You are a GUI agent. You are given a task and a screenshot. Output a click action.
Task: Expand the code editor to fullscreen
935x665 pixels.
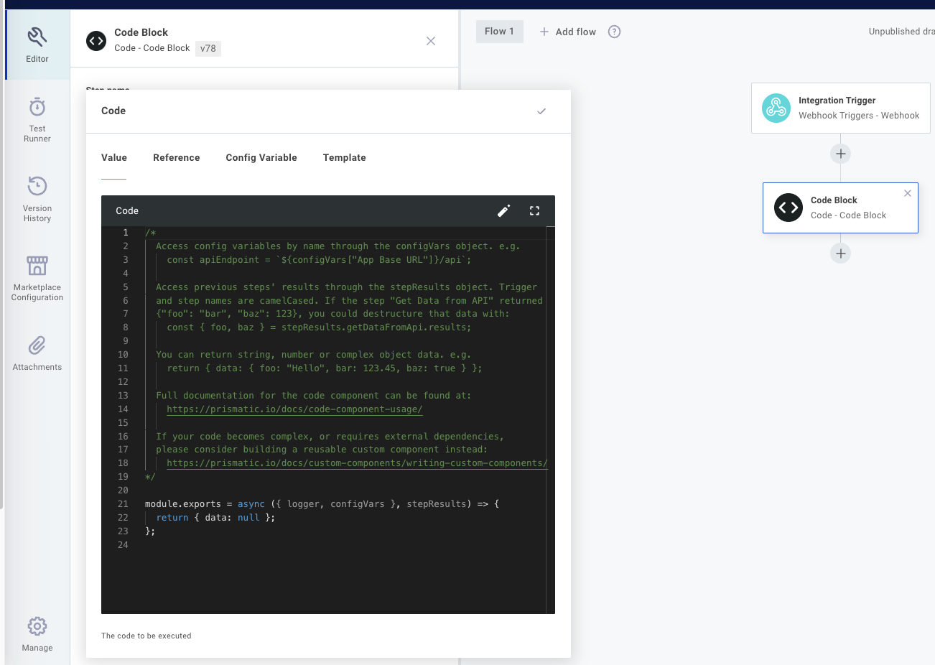[534, 210]
